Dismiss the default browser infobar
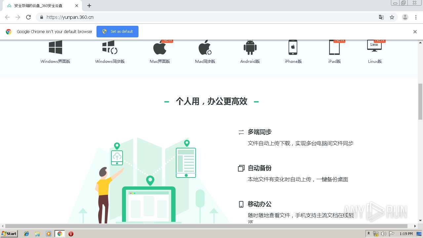Screen dimensions: 423x238 point(415,32)
